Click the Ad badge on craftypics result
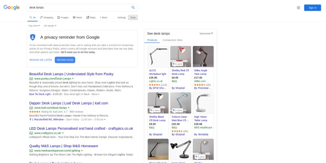326x163 pixels. 31,133
